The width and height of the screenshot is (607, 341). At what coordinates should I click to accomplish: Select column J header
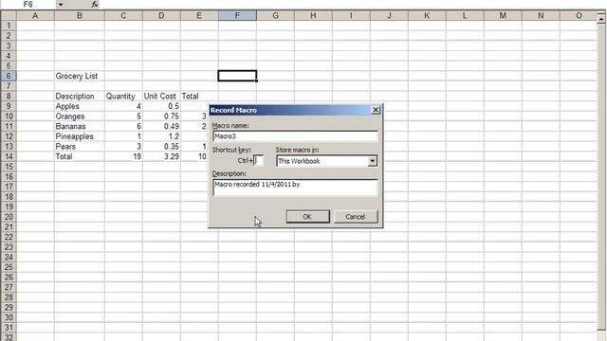click(x=389, y=16)
